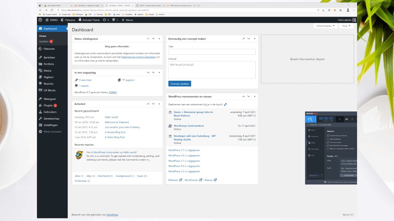394x221 pixels.
Task: Move Activiteit box up
Action: (148, 104)
